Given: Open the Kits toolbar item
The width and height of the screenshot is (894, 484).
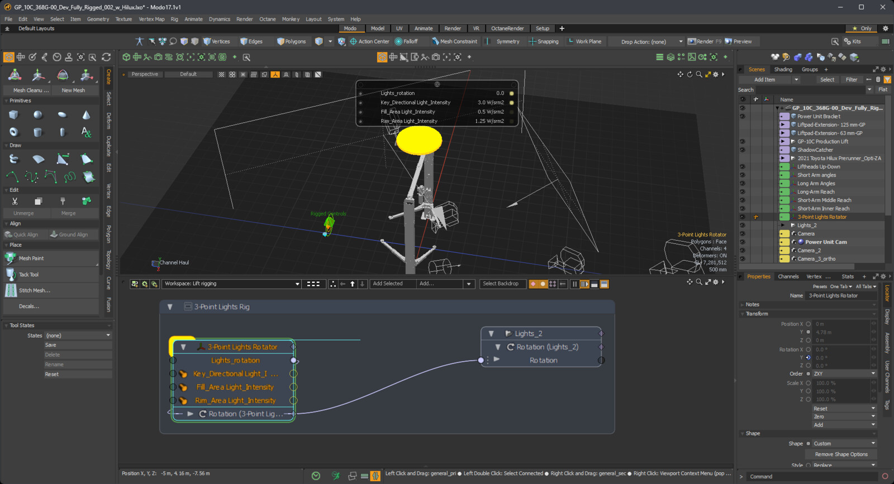Looking at the screenshot, I should point(853,41).
